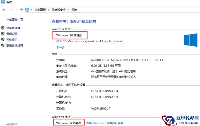Select the Windows 10 家庭版 text
The image size is (200, 126).
[69, 35]
